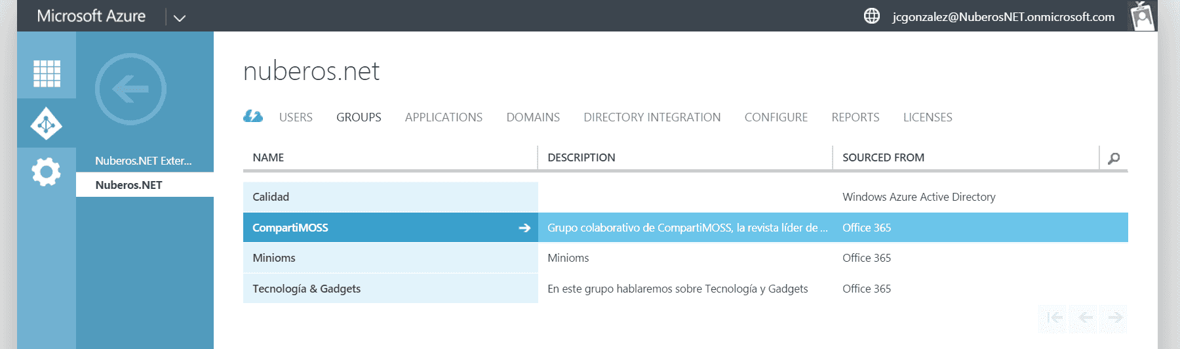Click Office 365 source in Tecnología row
Image resolution: width=1180 pixels, height=349 pixels.
pyautogui.click(x=867, y=289)
